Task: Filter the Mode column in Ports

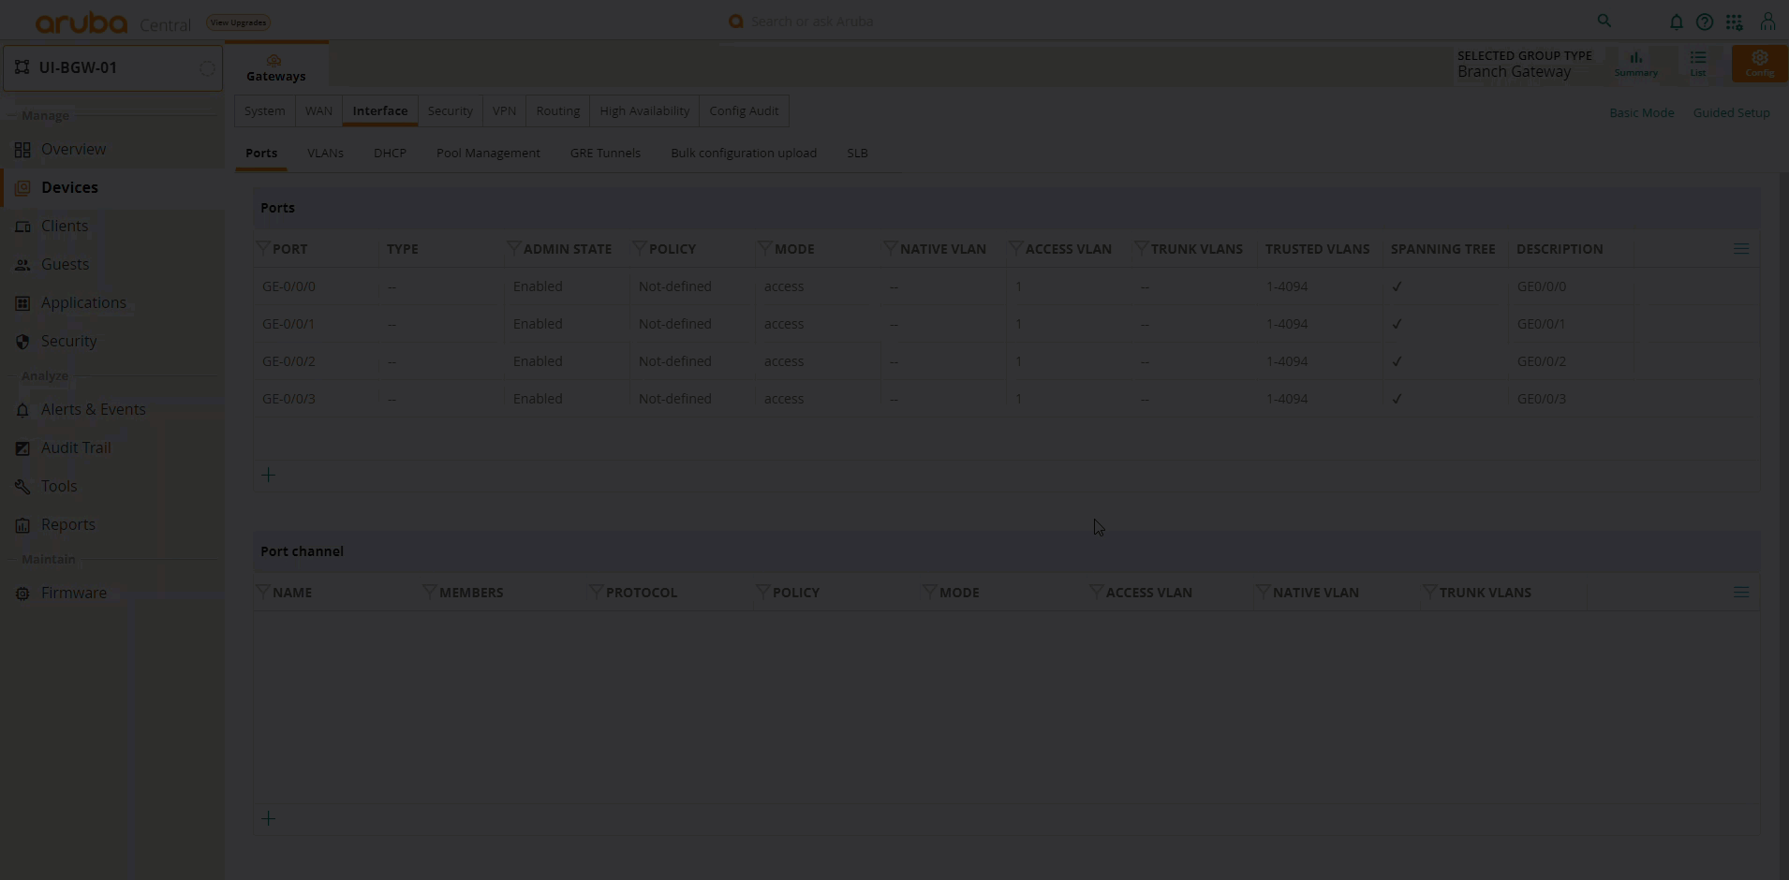Action: click(x=764, y=248)
